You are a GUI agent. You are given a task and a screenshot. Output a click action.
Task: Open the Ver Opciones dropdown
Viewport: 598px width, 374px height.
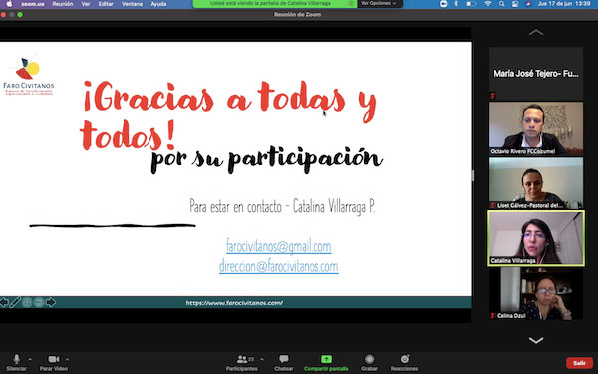coord(379,3)
